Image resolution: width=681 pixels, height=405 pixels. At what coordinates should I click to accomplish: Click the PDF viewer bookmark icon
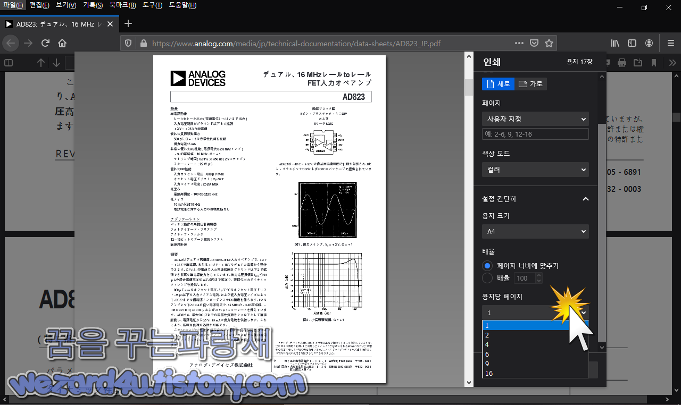click(x=653, y=63)
